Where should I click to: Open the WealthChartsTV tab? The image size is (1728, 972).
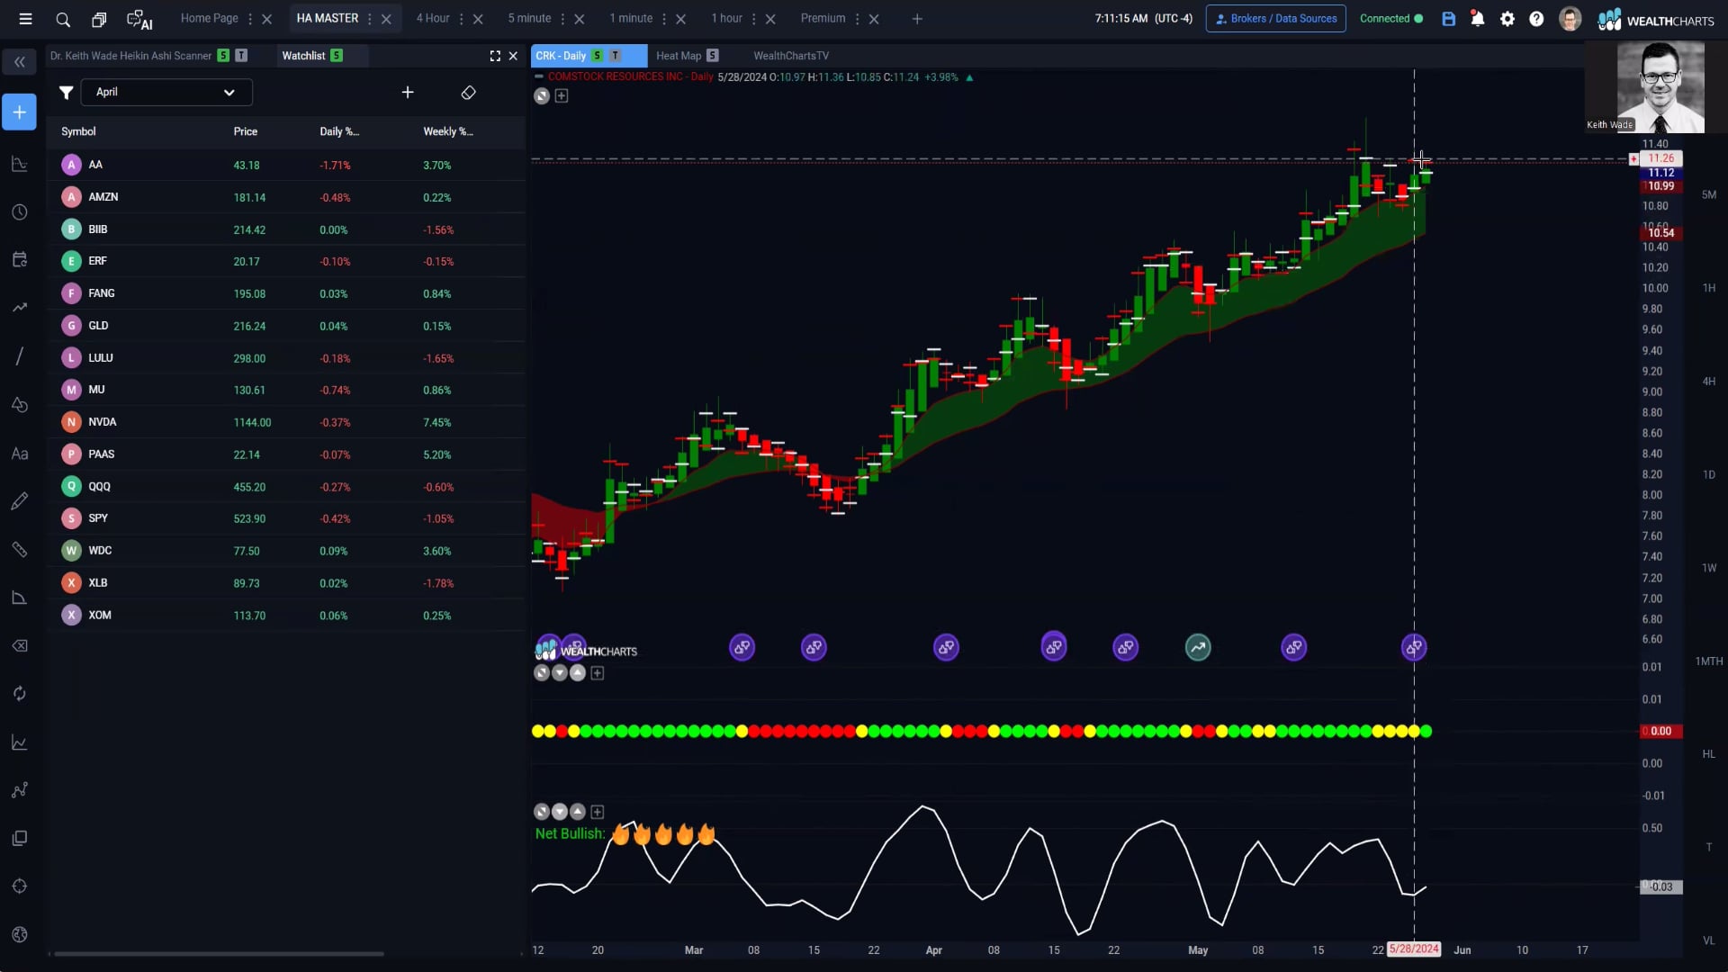[791, 56]
